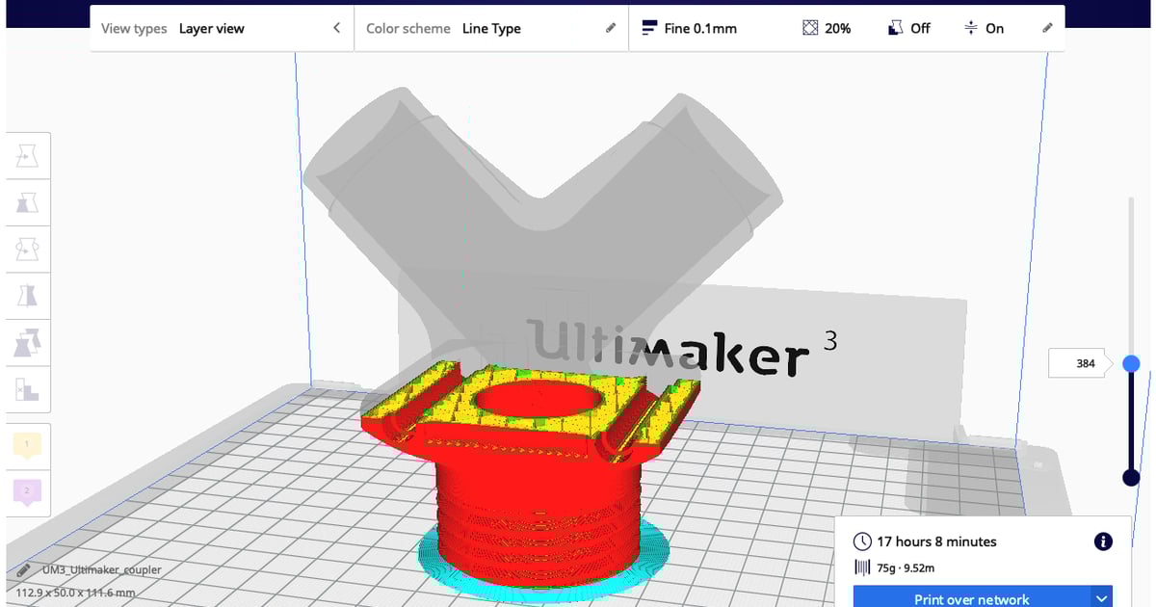The image size is (1156, 607).
Task: Select the Scale tool
Action: 27,202
